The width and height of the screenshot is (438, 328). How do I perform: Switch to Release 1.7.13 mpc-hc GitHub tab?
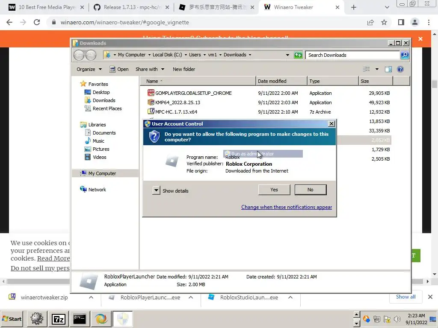(131, 7)
